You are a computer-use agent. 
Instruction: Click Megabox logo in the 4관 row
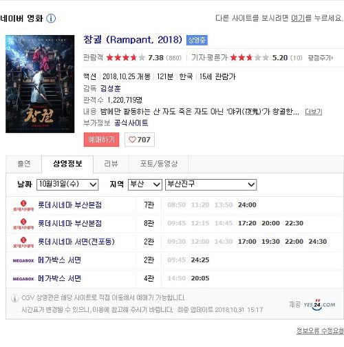(23, 279)
